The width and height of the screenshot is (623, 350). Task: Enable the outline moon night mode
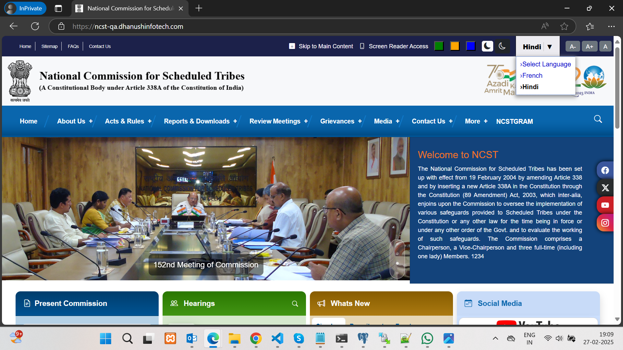502,46
